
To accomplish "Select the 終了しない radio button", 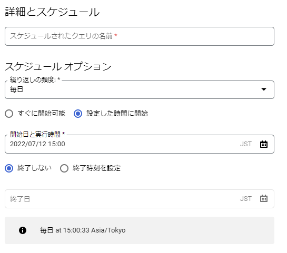I will click(9, 168).
